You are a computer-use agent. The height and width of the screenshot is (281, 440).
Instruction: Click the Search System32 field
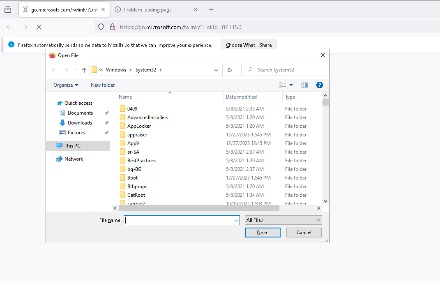[x=283, y=70]
